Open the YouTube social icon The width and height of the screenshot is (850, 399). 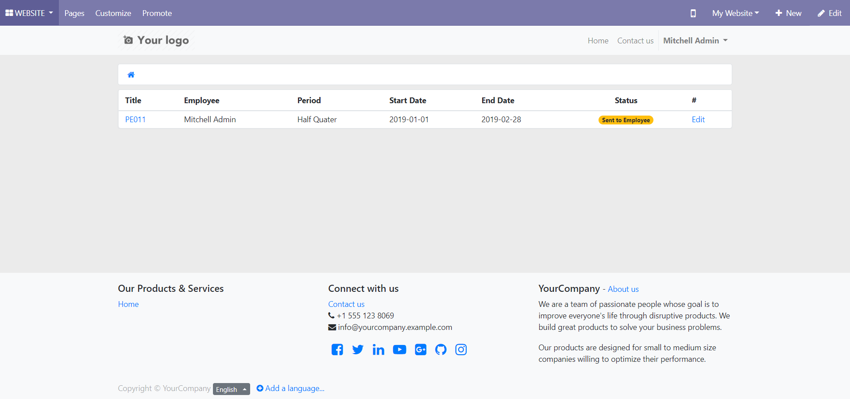click(399, 350)
